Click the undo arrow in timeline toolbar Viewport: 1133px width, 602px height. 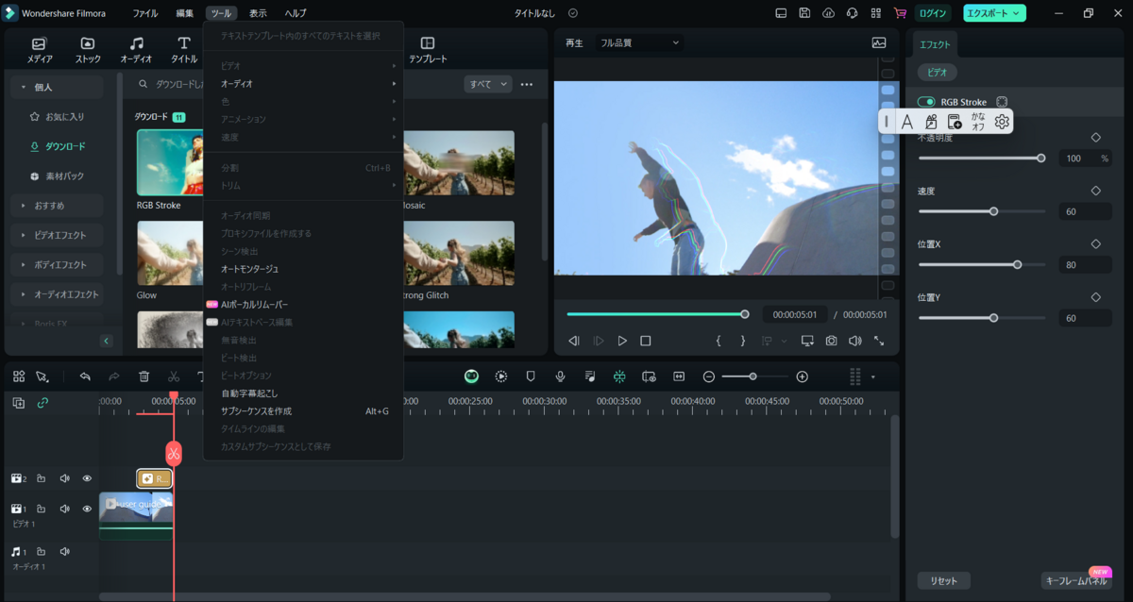tap(85, 376)
